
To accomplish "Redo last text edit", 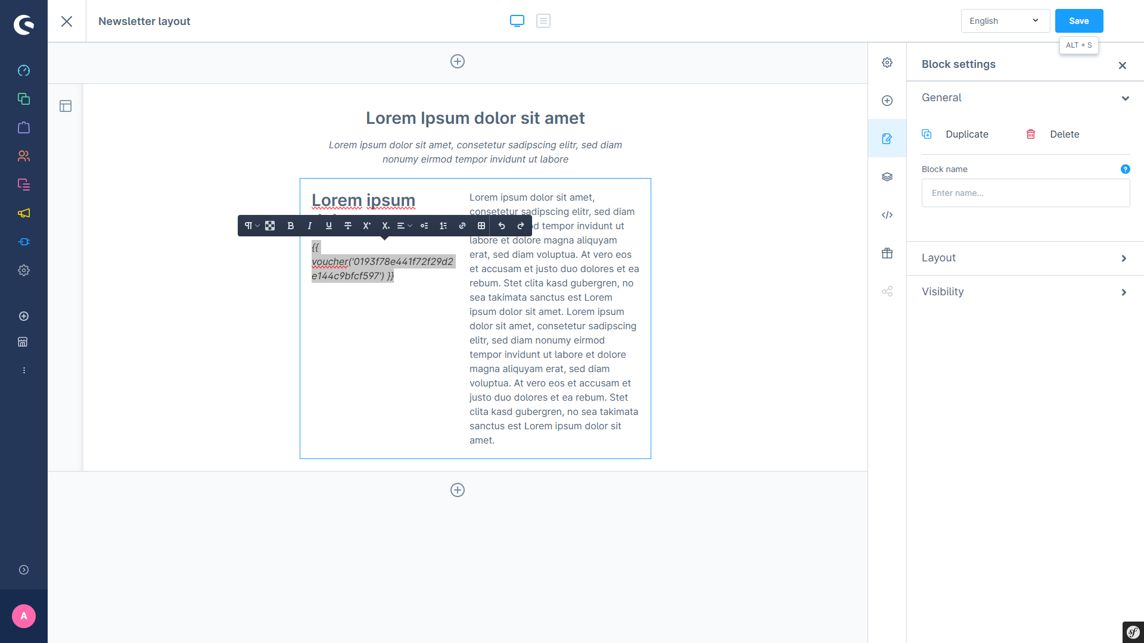I will (521, 226).
